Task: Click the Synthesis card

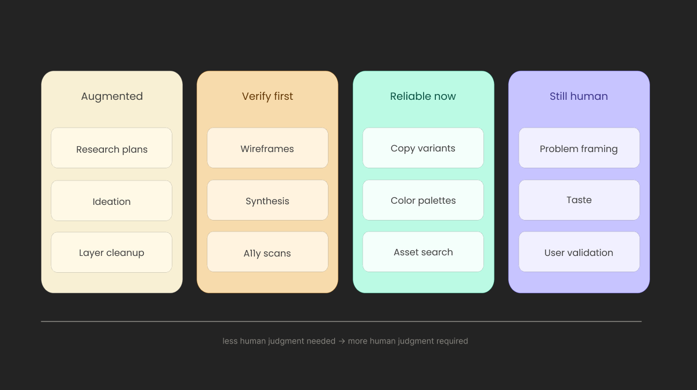Action: click(268, 200)
